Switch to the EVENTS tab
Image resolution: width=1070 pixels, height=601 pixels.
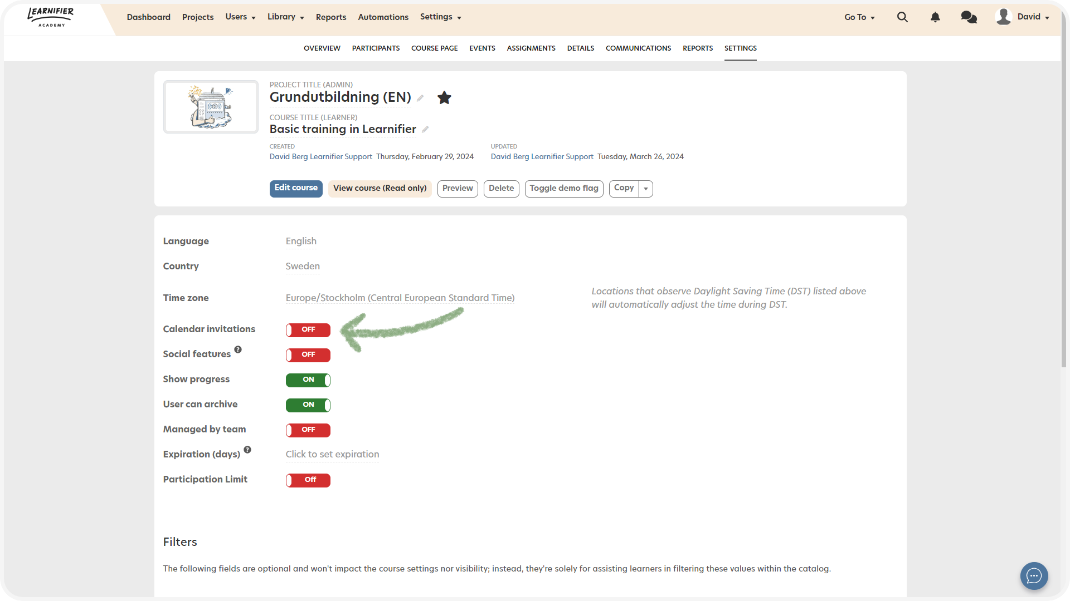pos(482,48)
